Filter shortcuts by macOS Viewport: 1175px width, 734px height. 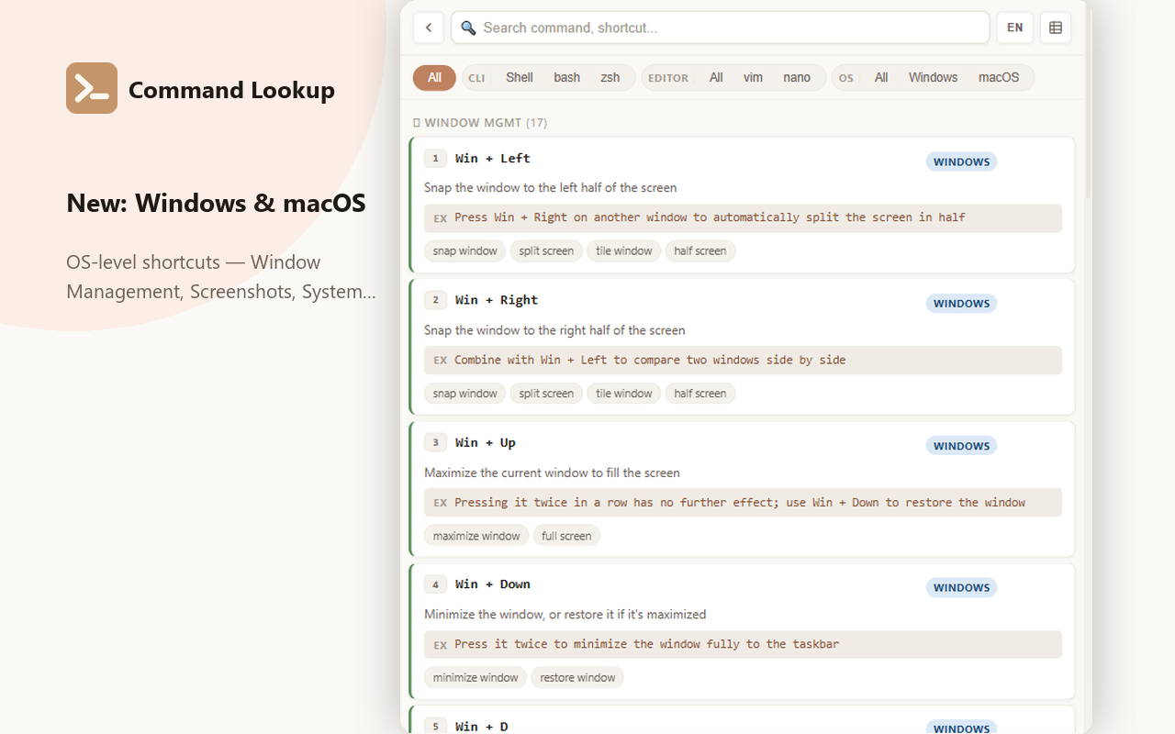coord(999,78)
